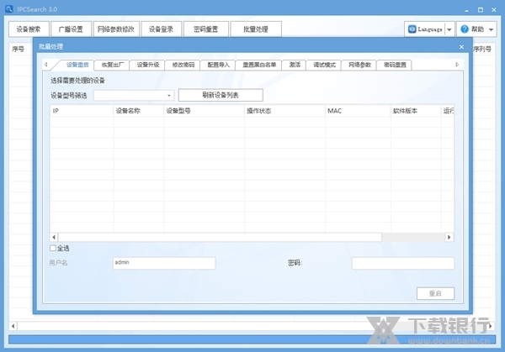The width and height of the screenshot is (505, 352).
Task: Click the 序列号 column header in main window
Action: 482,50
